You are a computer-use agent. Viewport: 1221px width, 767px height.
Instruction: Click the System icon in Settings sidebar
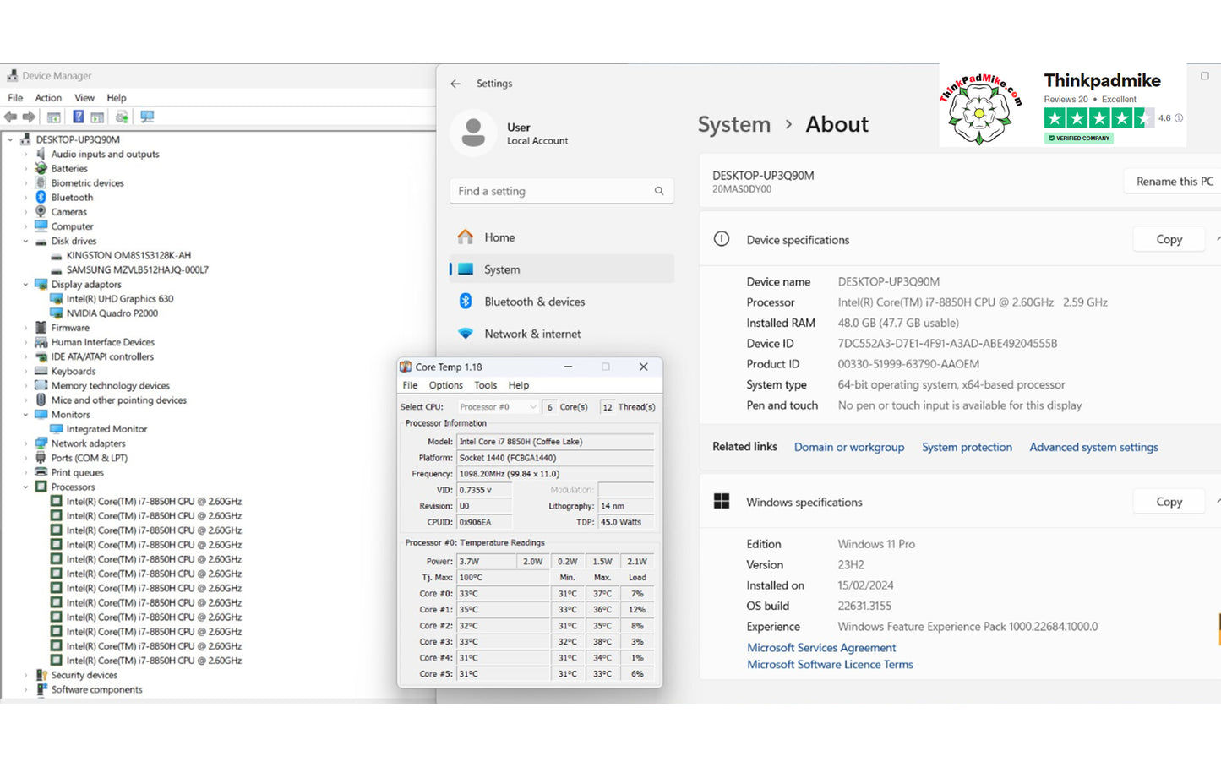[x=466, y=269]
